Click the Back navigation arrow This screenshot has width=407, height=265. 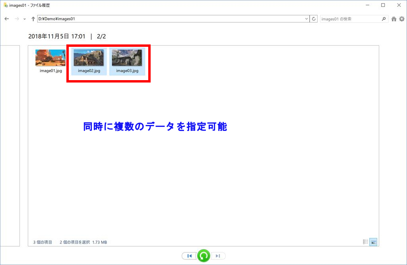[x=6, y=19]
